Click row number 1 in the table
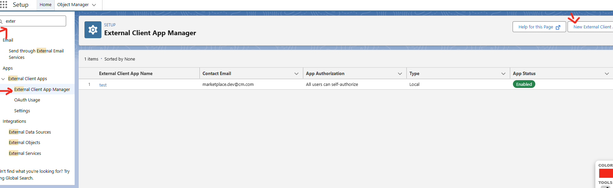This screenshot has height=188, width=613. point(89,85)
